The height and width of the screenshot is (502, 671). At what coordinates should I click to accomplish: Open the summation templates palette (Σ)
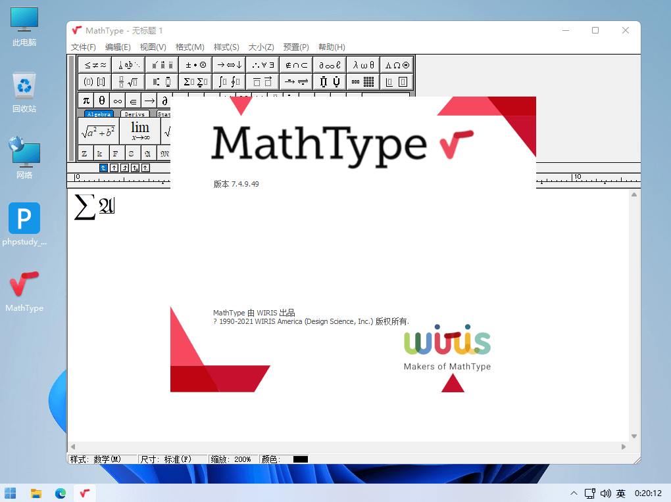196,81
